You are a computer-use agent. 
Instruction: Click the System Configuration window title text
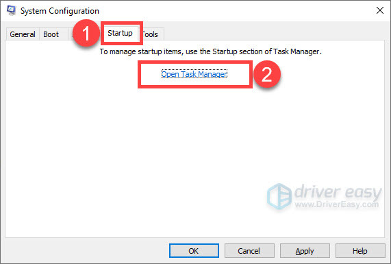[60, 11]
